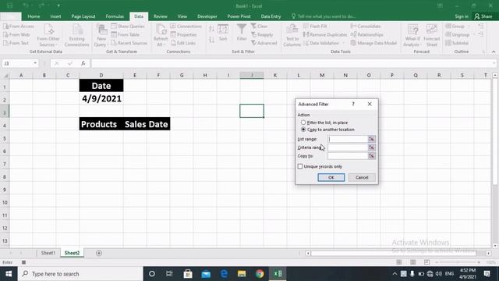This screenshot has width=499, height=281.
Task: Switch to the Formulas tab
Action: pyautogui.click(x=115, y=16)
